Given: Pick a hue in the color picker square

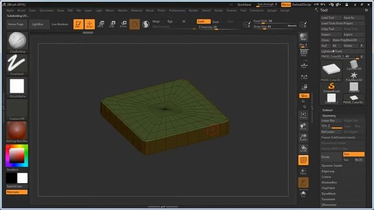Looking at the screenshot, I should (x=17, y=156).
